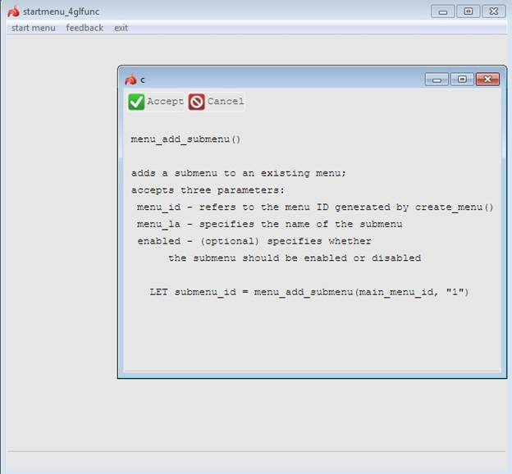Image resolution: width=512 pixels, height=474 pixels.
Task: Place cursor in the LET submenu_id code line
Action: point(309,292)
